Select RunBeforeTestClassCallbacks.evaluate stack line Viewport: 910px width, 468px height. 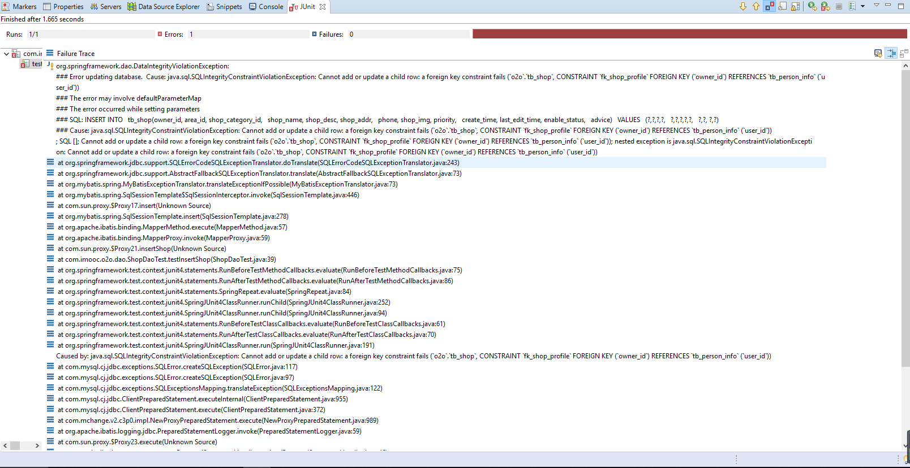251,324
